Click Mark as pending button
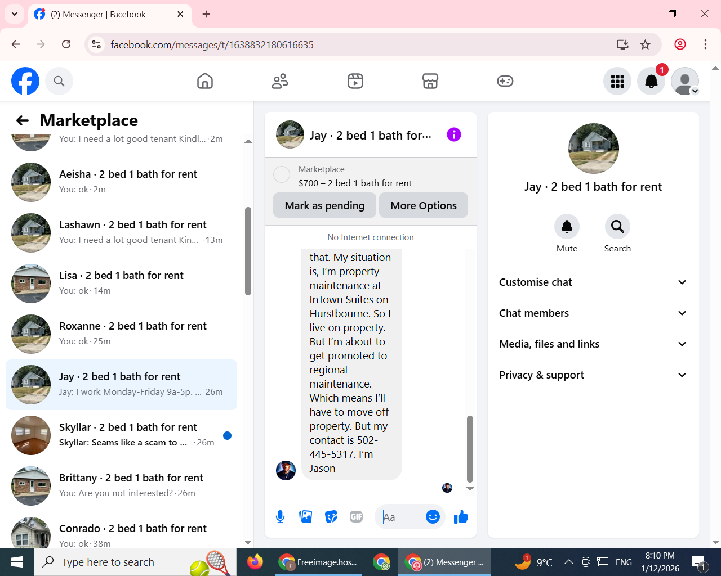 324,205
